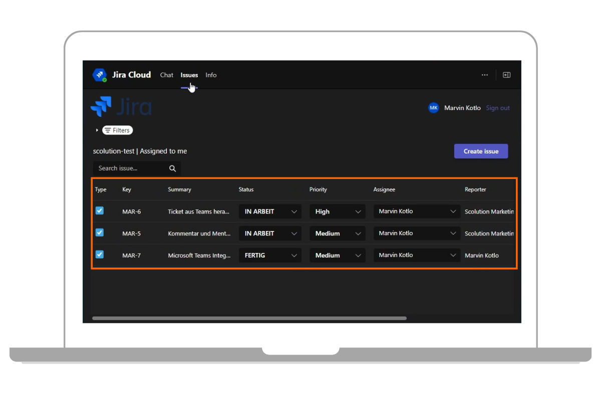
Task: Click the Create issue button
Action: click(x=480, y=150)
